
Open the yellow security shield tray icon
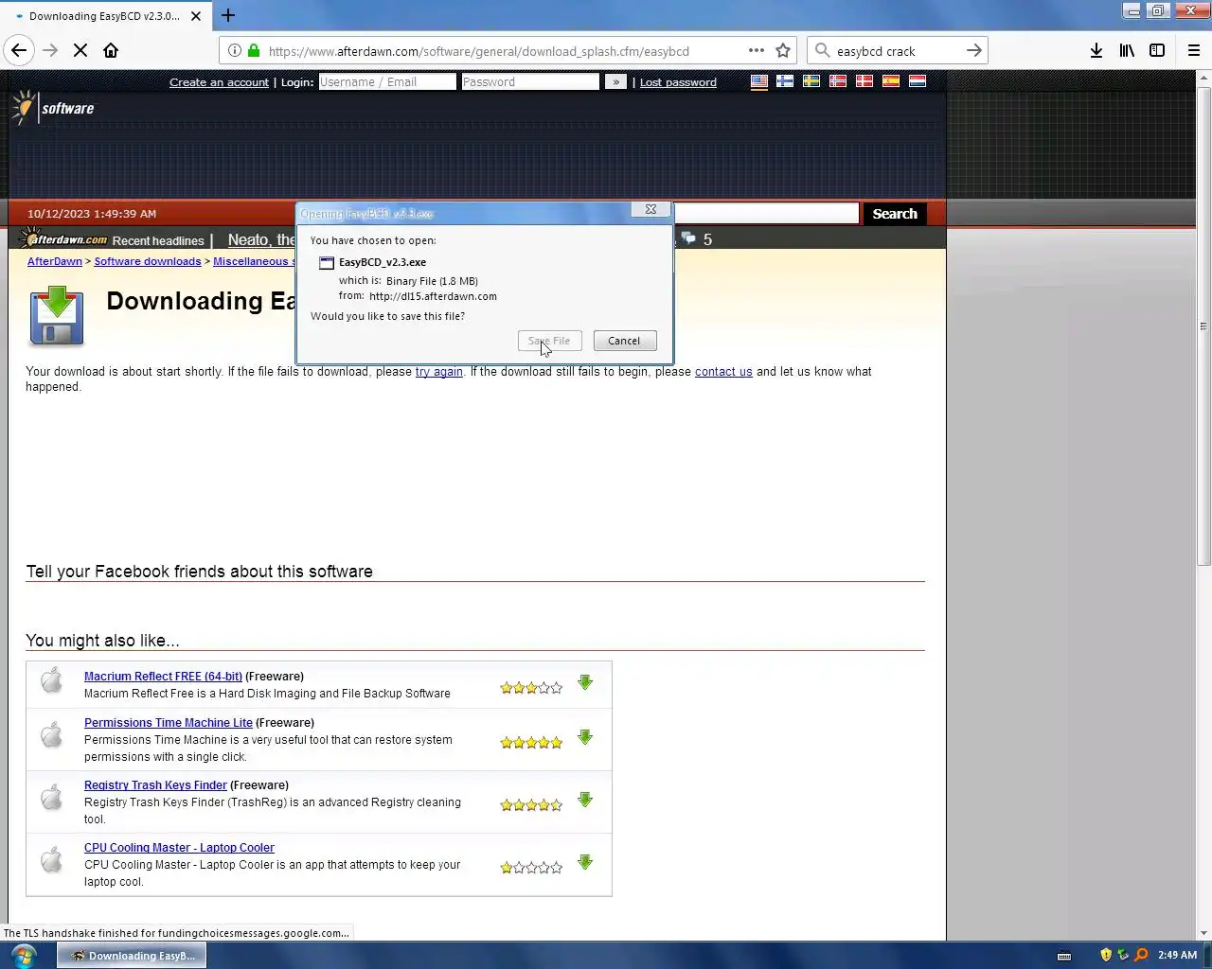pos(1105,955)
